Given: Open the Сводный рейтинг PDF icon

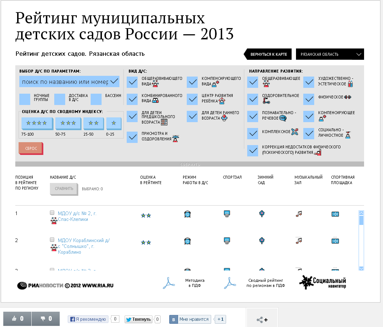Looking at the screenshot, I should click(x=230, y=283).
